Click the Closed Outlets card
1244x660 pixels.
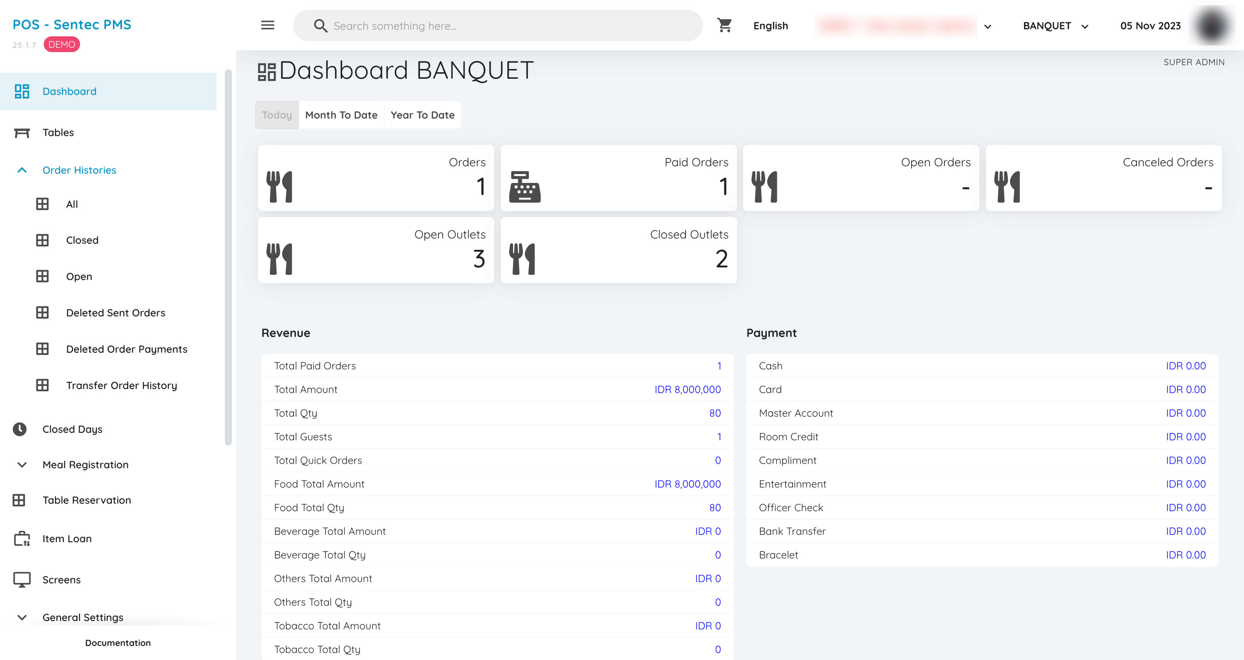(x=619, y=250)
